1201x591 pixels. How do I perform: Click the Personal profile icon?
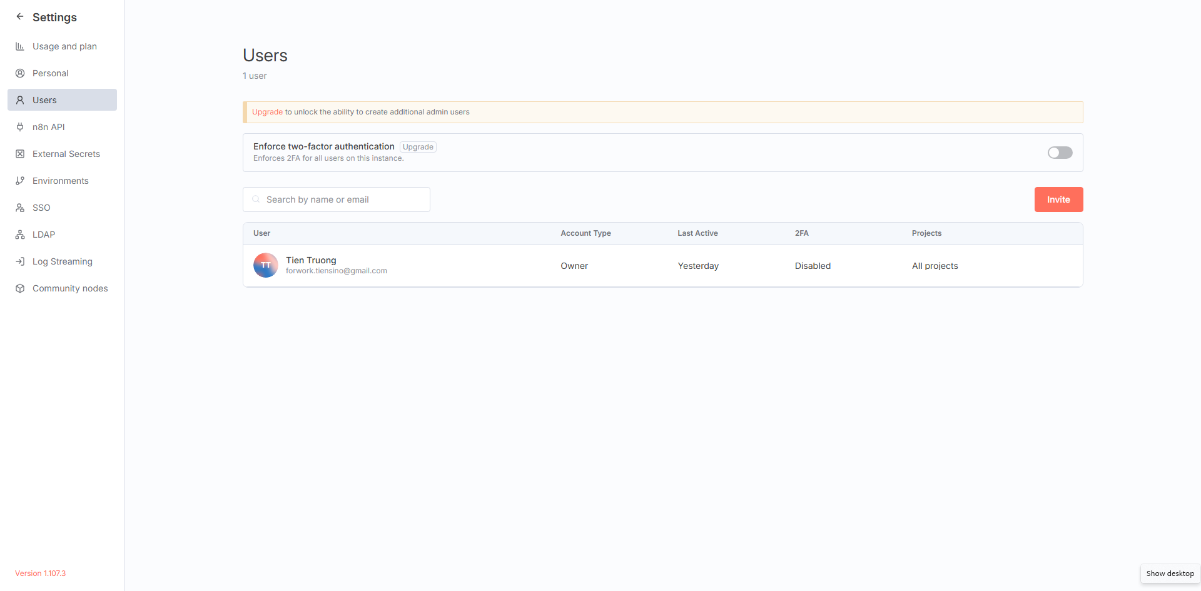click(x=20, y=73)
